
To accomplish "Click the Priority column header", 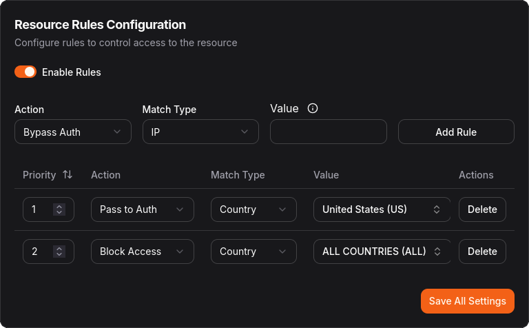I will (x=39, y=175).
